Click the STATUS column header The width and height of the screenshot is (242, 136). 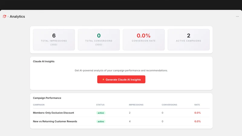coord(100,105)
